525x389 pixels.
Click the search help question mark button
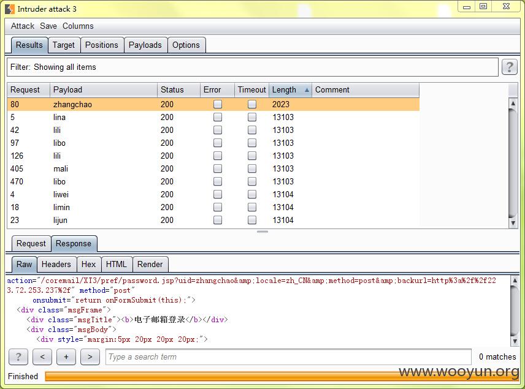tap(18, 357)
